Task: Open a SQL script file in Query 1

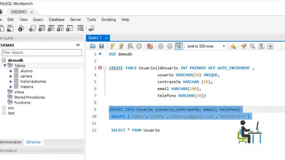Action: coord(93,46)
